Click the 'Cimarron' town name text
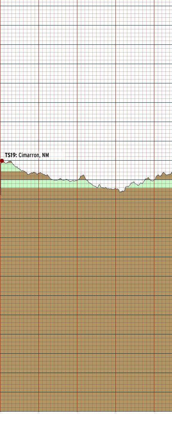 point(30,155)
